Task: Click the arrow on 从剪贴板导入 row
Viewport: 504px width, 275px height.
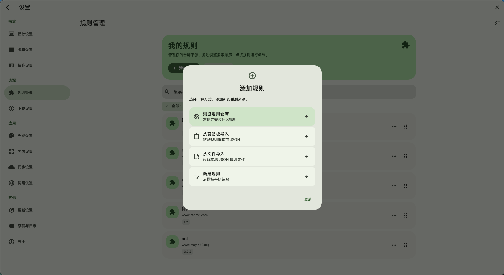Action: click(306, 137)
